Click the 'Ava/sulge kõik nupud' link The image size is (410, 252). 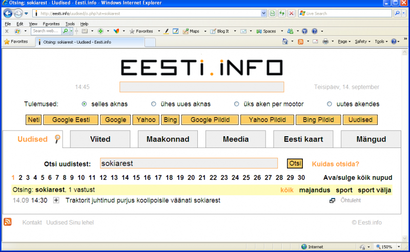pos(358,178)
